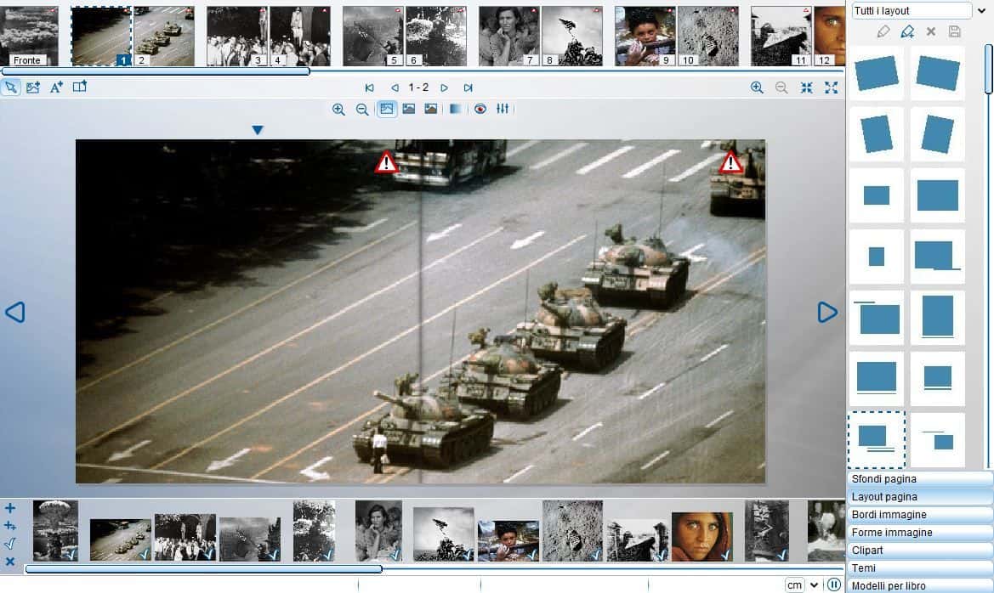This screenshot has height=593, width=994.
Task: Click the save layout floppy disk icon
Action: [x=955, y=31]
